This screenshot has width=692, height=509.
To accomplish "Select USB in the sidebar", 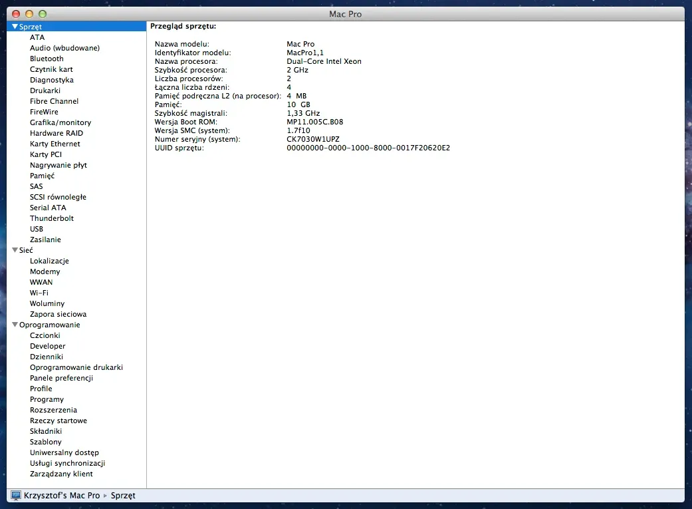I will pyautogui.click(x=36, y=229).
